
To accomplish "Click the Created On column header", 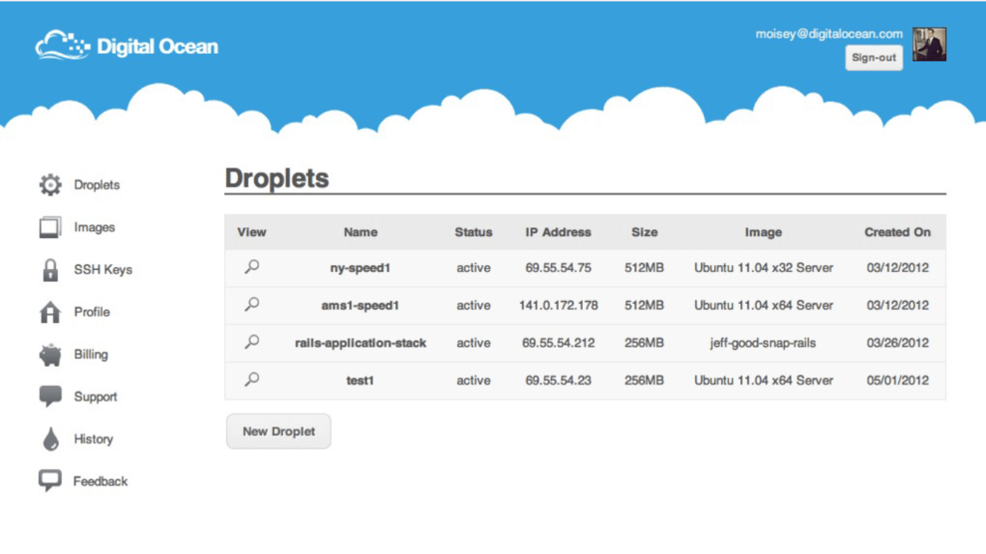I will (897, 232).
